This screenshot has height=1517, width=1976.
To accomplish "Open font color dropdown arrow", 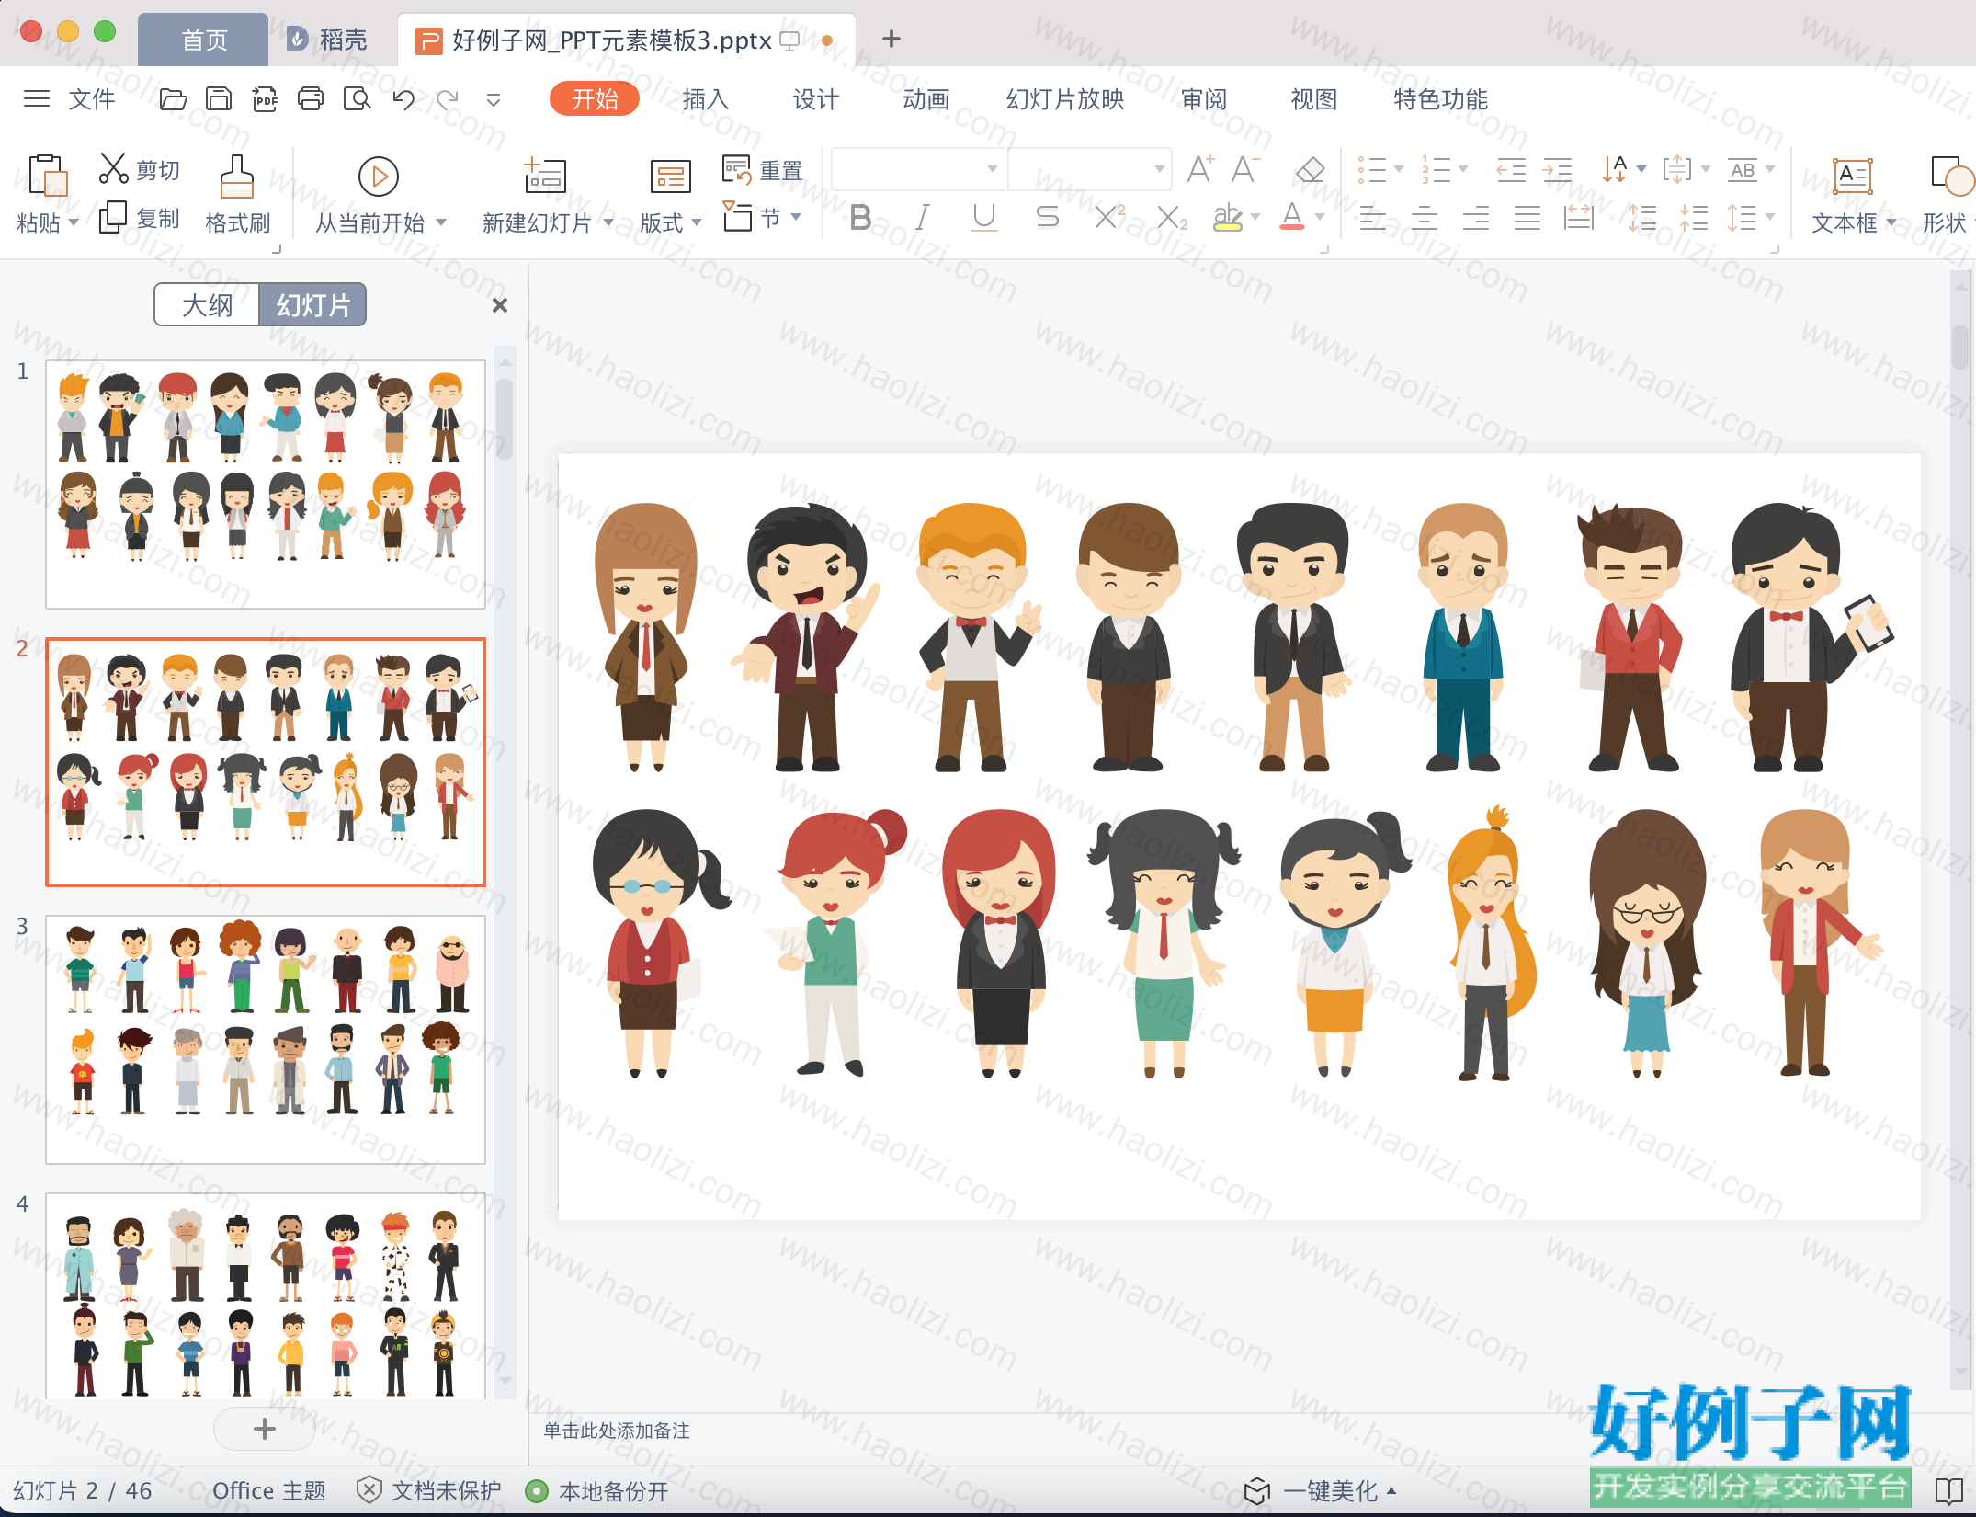I will (x=1320, y=218).
